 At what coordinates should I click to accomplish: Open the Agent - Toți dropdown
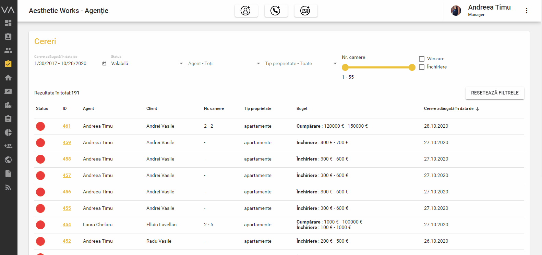pos(224,64)
